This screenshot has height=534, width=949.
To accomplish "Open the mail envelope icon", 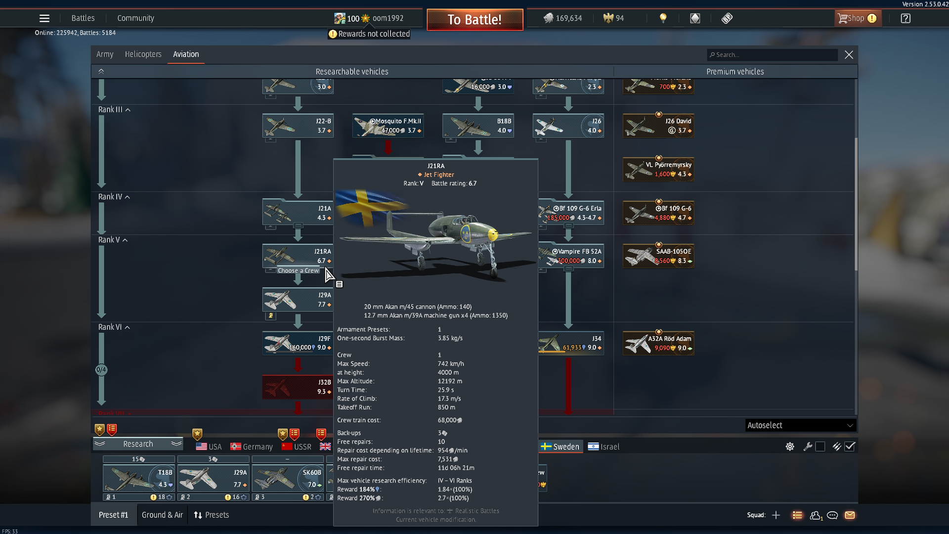I will 850,515.
